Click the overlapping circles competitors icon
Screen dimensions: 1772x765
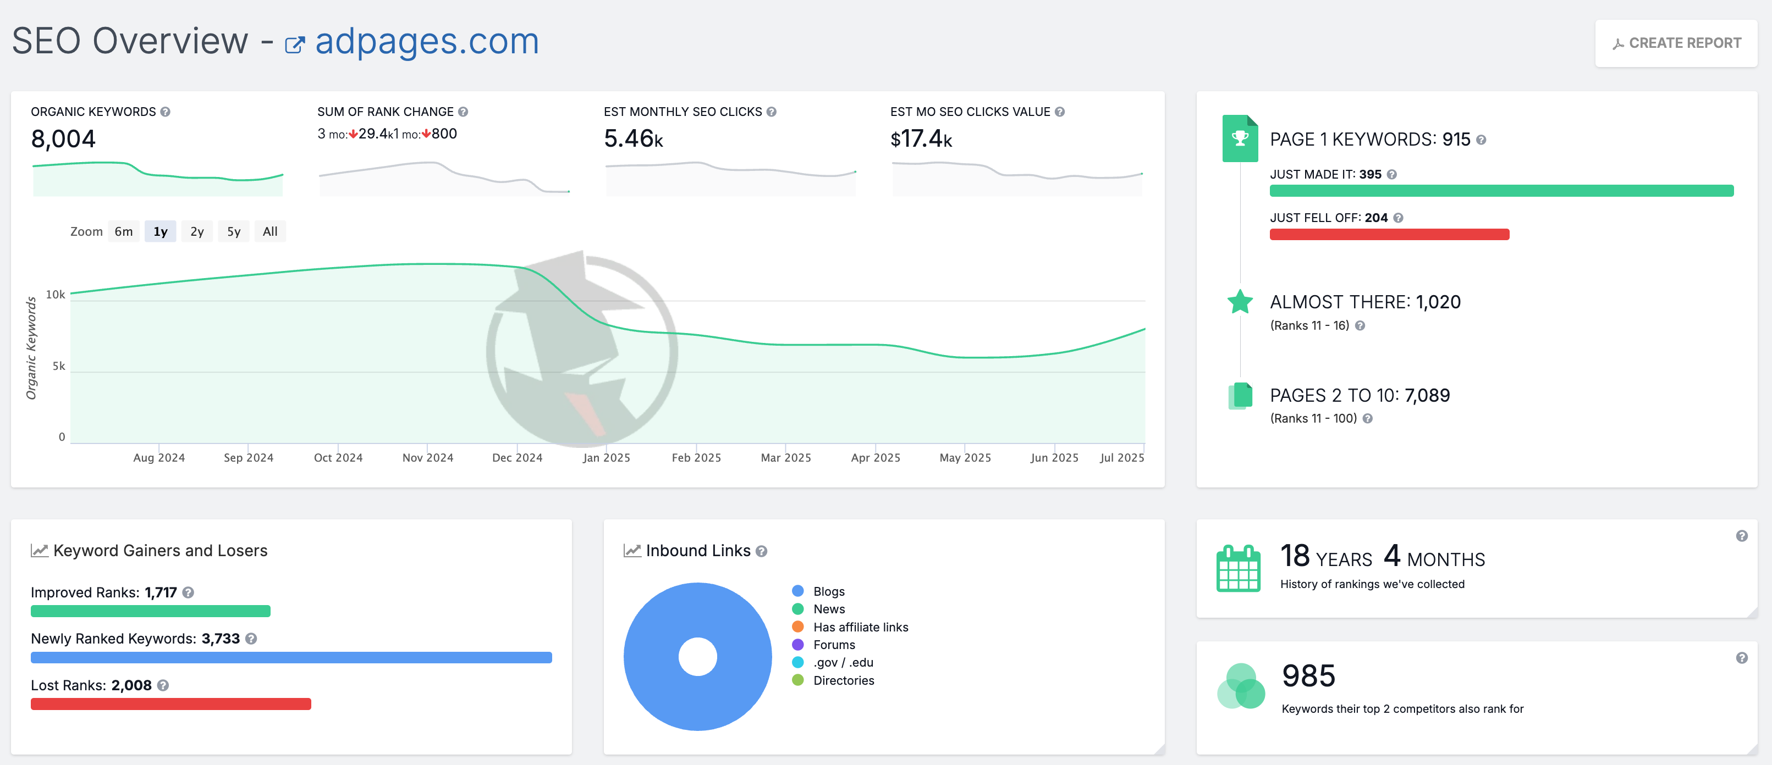click(1240, 686)
